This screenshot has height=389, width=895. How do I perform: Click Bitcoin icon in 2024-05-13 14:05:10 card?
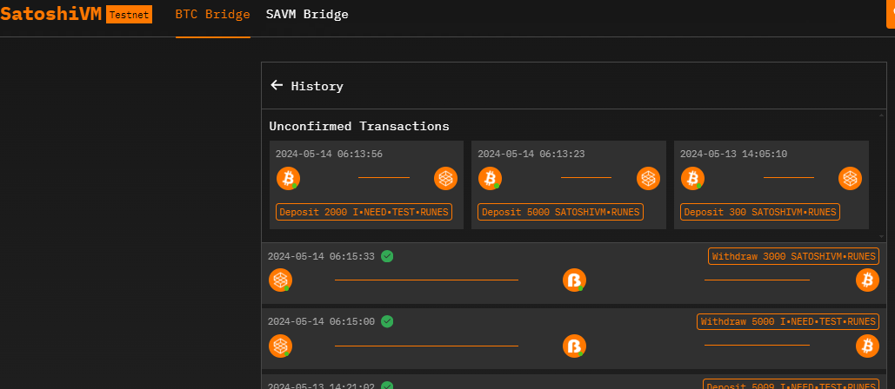[x=692, y=178]
